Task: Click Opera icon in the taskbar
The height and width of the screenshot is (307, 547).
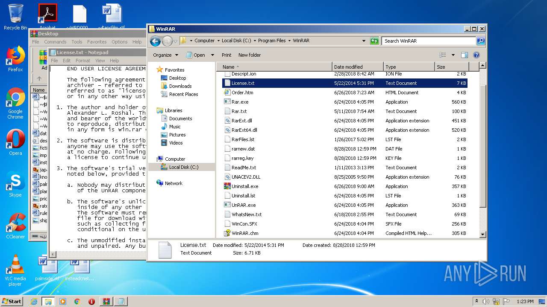Action: [x=91, y=301]
